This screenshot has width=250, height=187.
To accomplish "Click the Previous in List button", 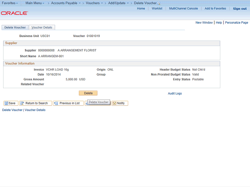I will 68,103.
